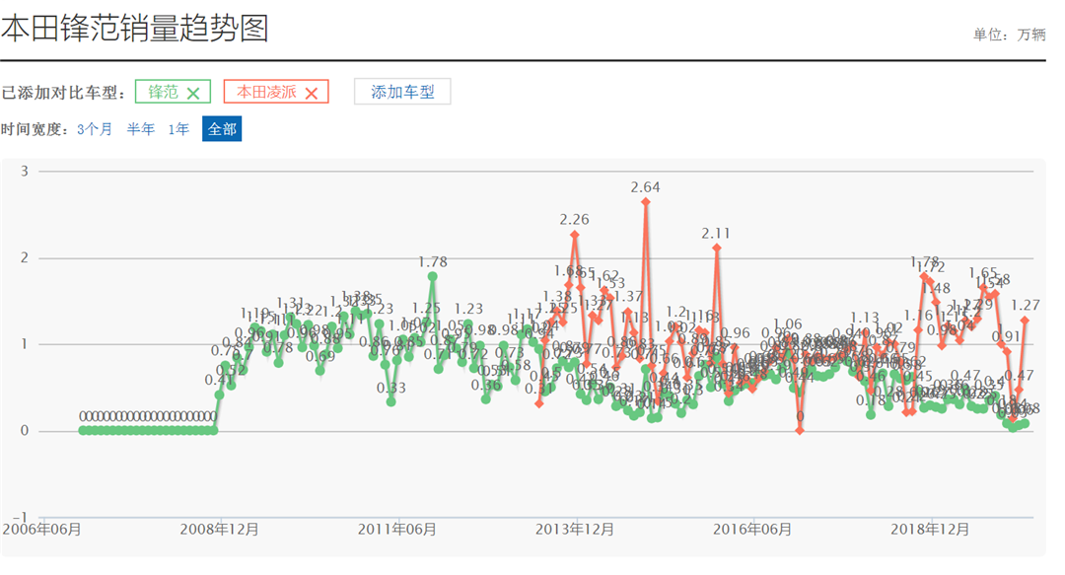Click the 2.64 peak data point
The image size is (1065, 575).
pyautogui.click(x=645, y=202)
